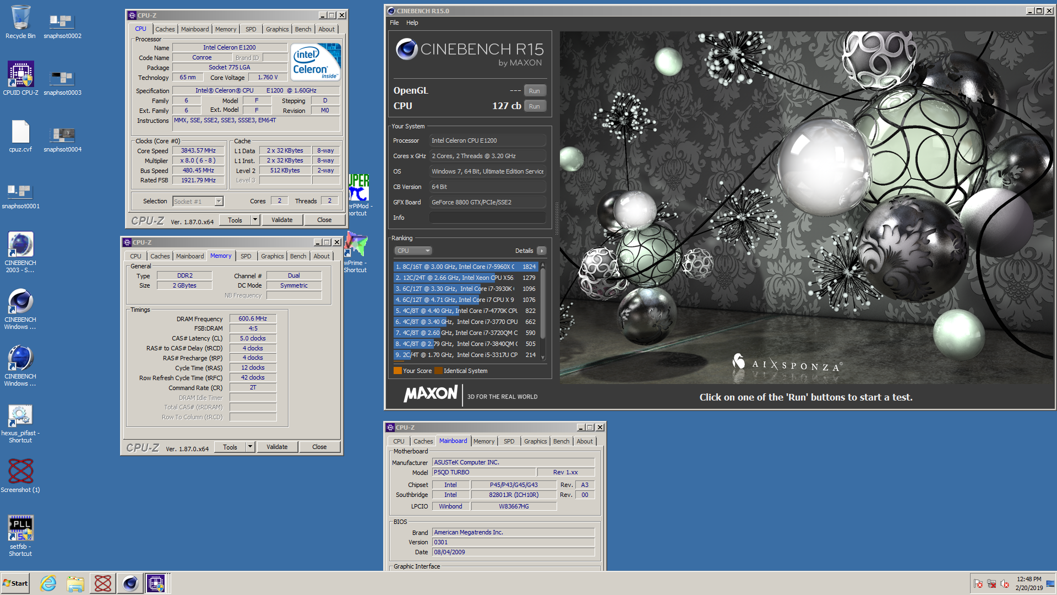Click Tools button in Memory CPU-Z window
The width and height of the screenshot is (1057, 595).
coord(230,447)
